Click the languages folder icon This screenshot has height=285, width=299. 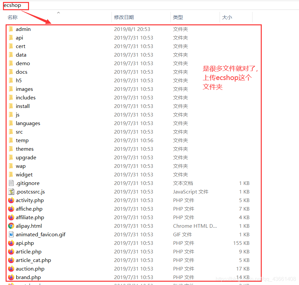coord(11,123)
